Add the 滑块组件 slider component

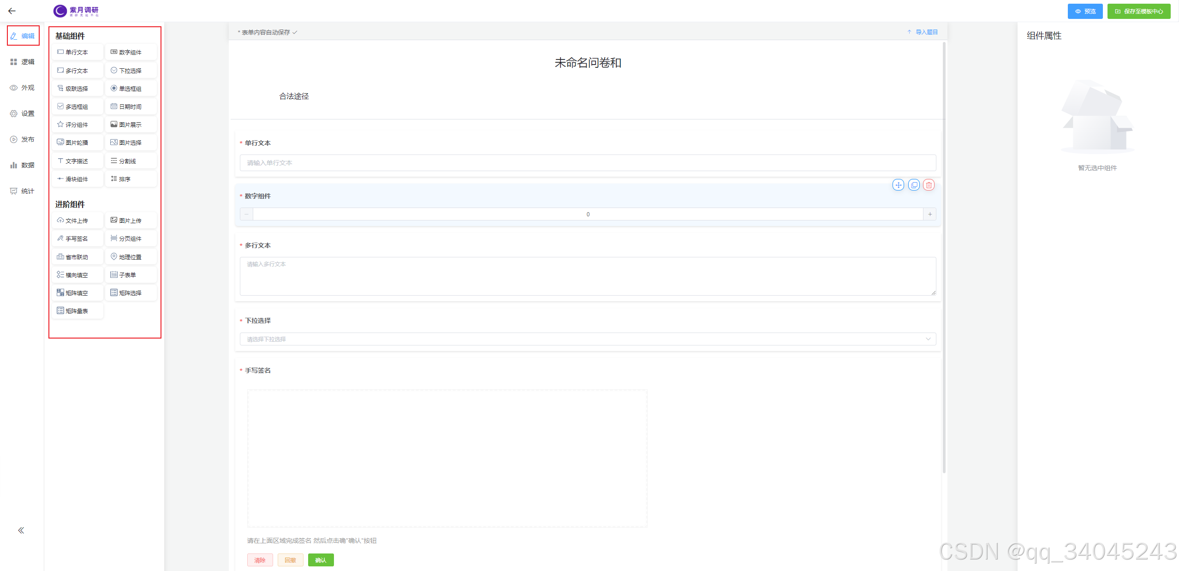coord(77,179)
